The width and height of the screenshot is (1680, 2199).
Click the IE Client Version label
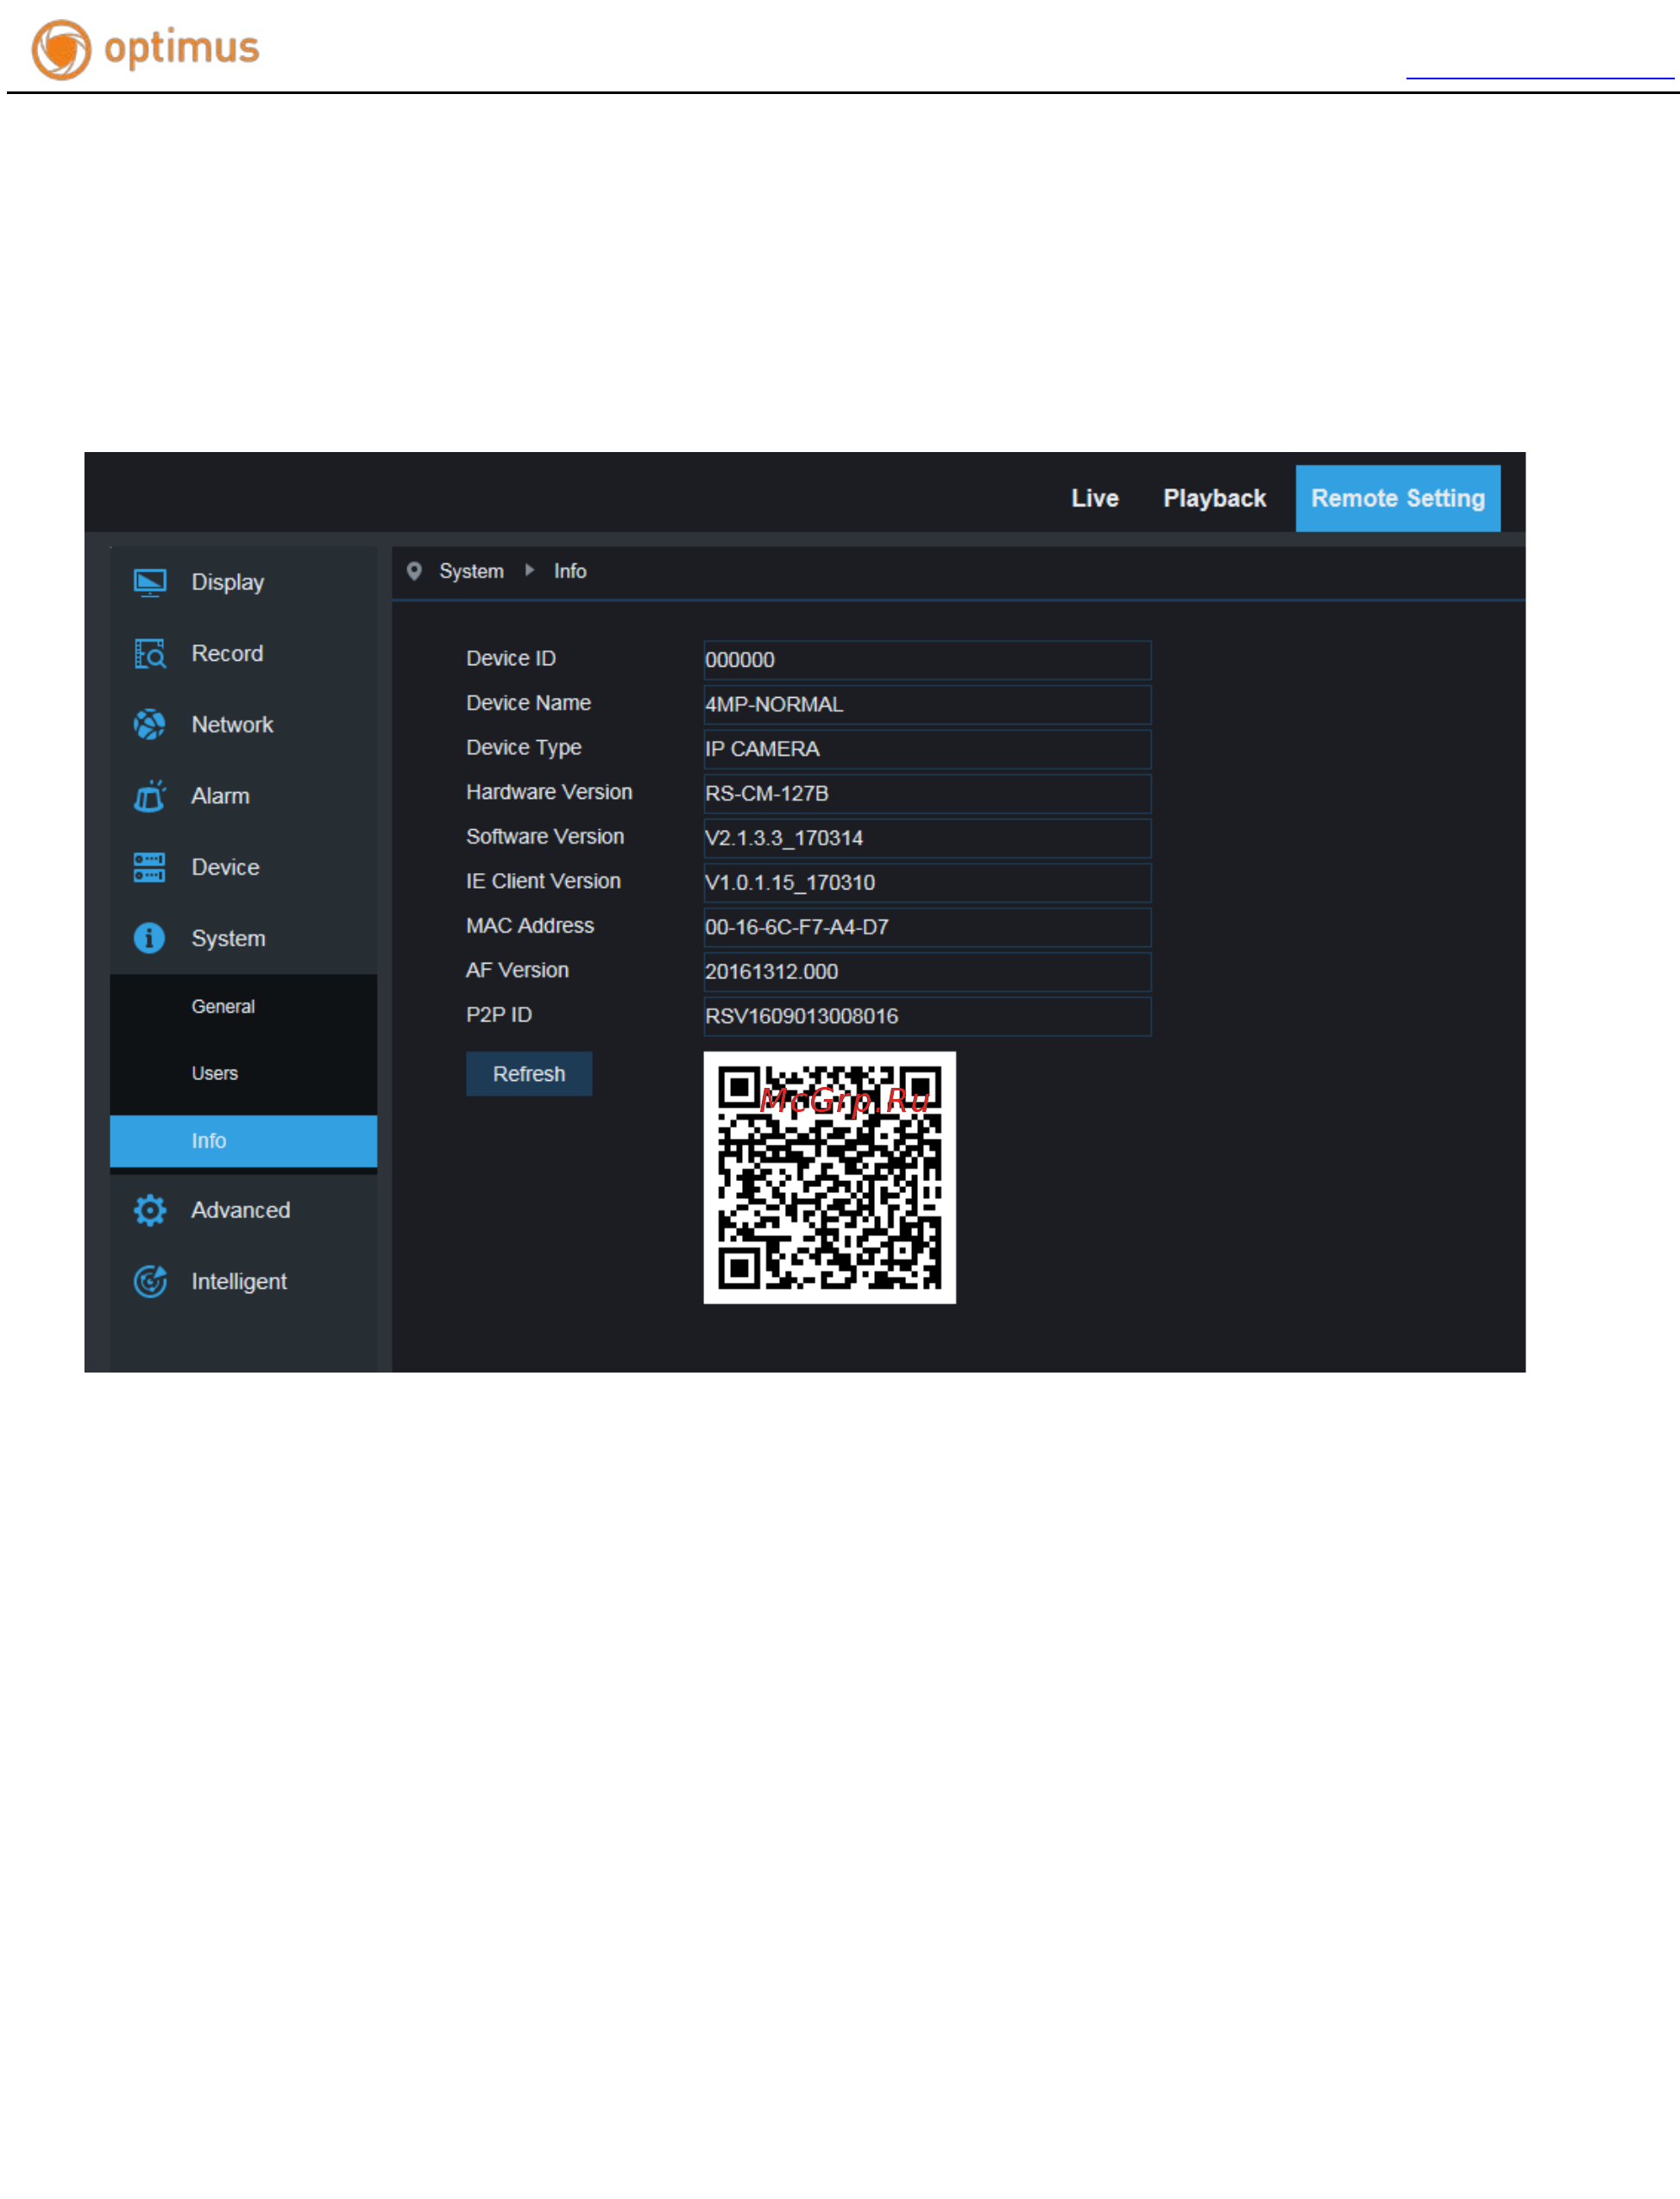pos(543,881)
